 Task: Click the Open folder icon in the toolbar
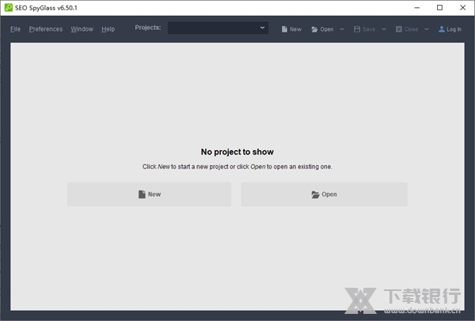[x=315, y=29]
